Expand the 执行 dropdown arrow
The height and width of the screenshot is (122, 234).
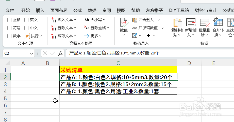coord(41,36)
